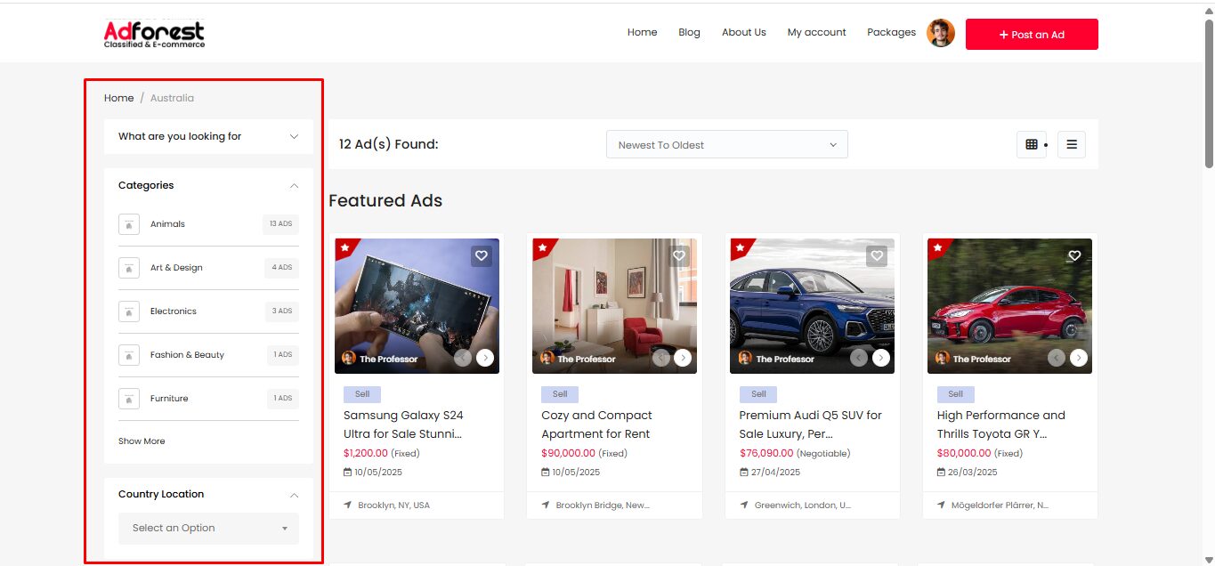Go to the Packages page

[x=891, y=32]
